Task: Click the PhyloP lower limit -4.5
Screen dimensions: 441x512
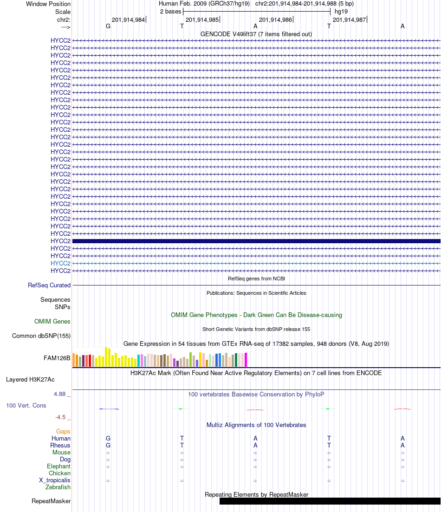Action: (60, 417)
